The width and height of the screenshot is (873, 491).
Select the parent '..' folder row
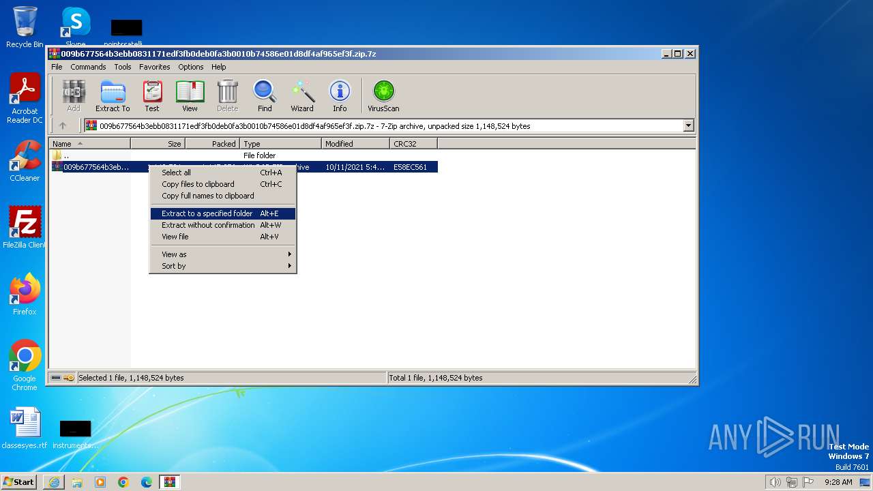click(x=243, y=155)
